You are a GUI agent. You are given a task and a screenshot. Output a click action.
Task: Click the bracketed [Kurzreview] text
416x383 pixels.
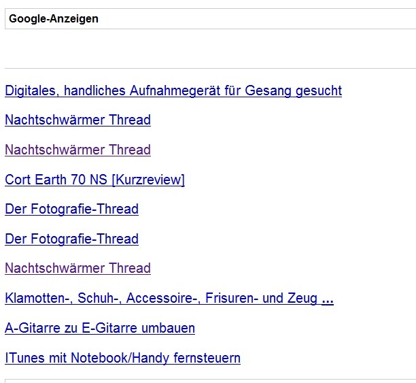tap(148, 180)
